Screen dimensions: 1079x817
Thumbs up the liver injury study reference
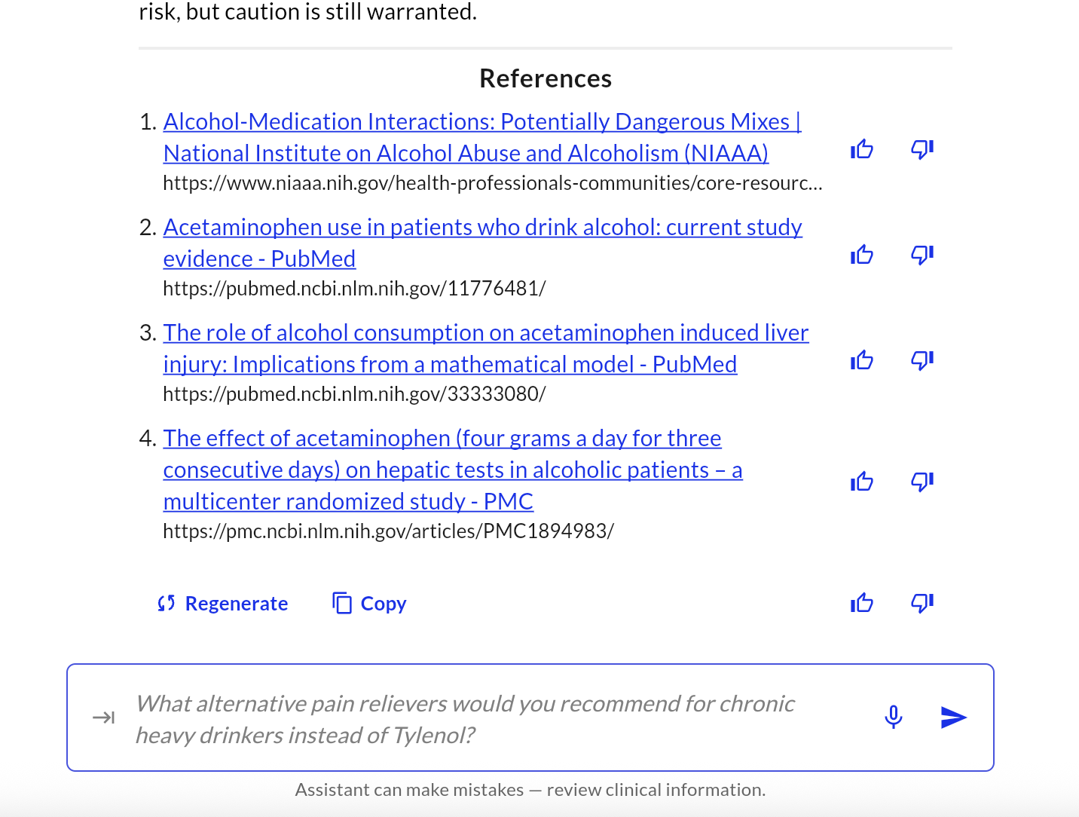[861, 360]
